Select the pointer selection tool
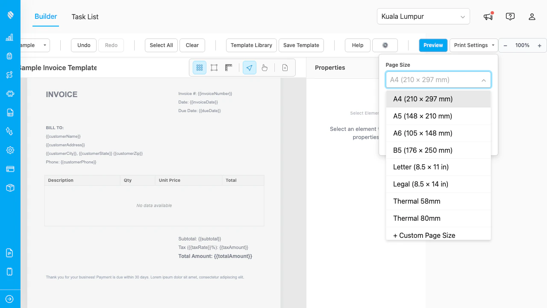547x308 pixels. point(249,67)
